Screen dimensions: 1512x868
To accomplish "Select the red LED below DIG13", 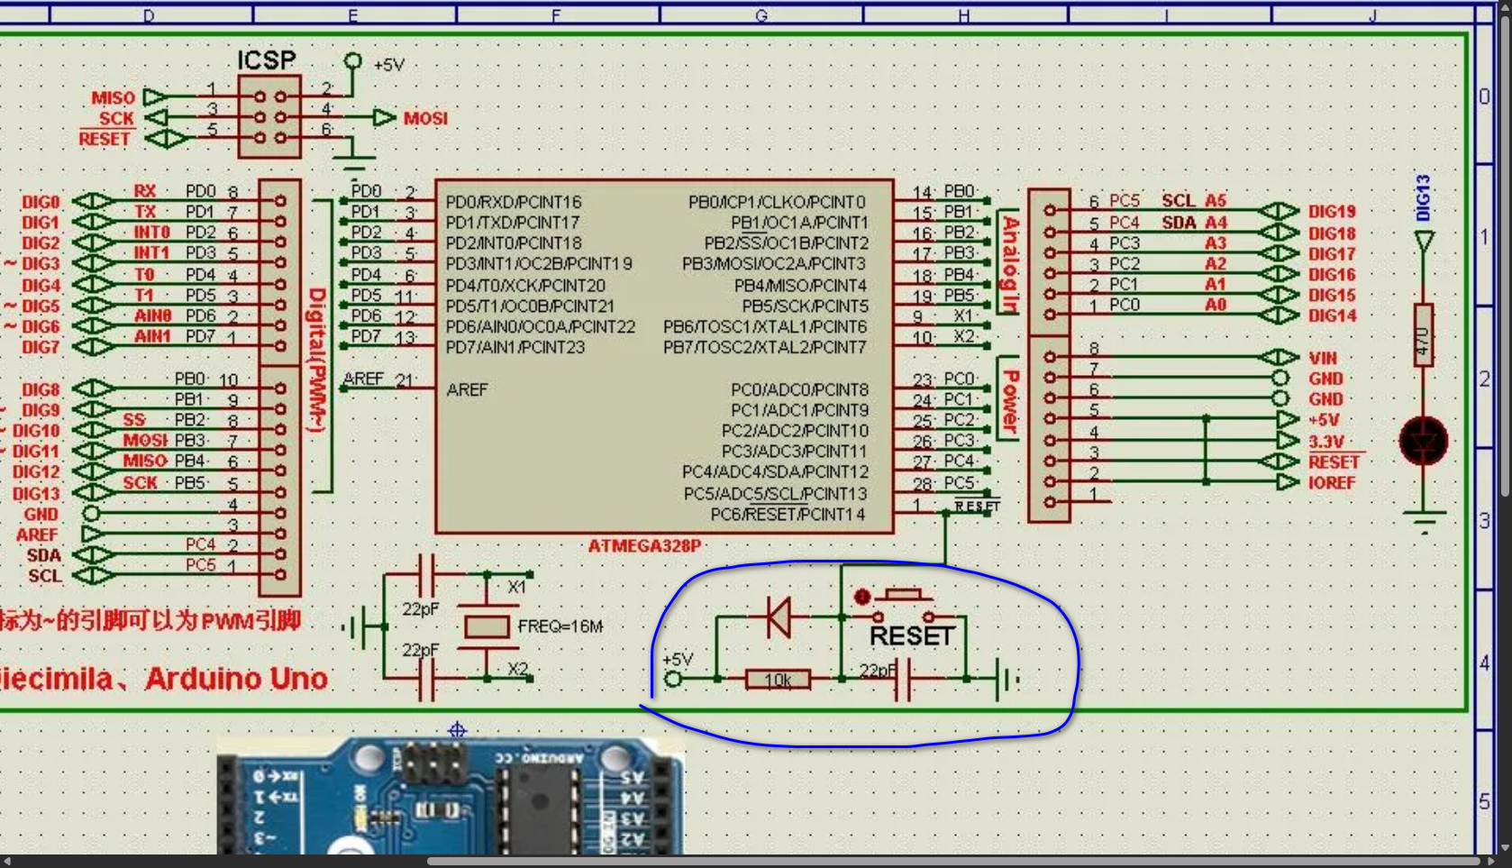I will pyautogui.click(x=1424, y=441).
